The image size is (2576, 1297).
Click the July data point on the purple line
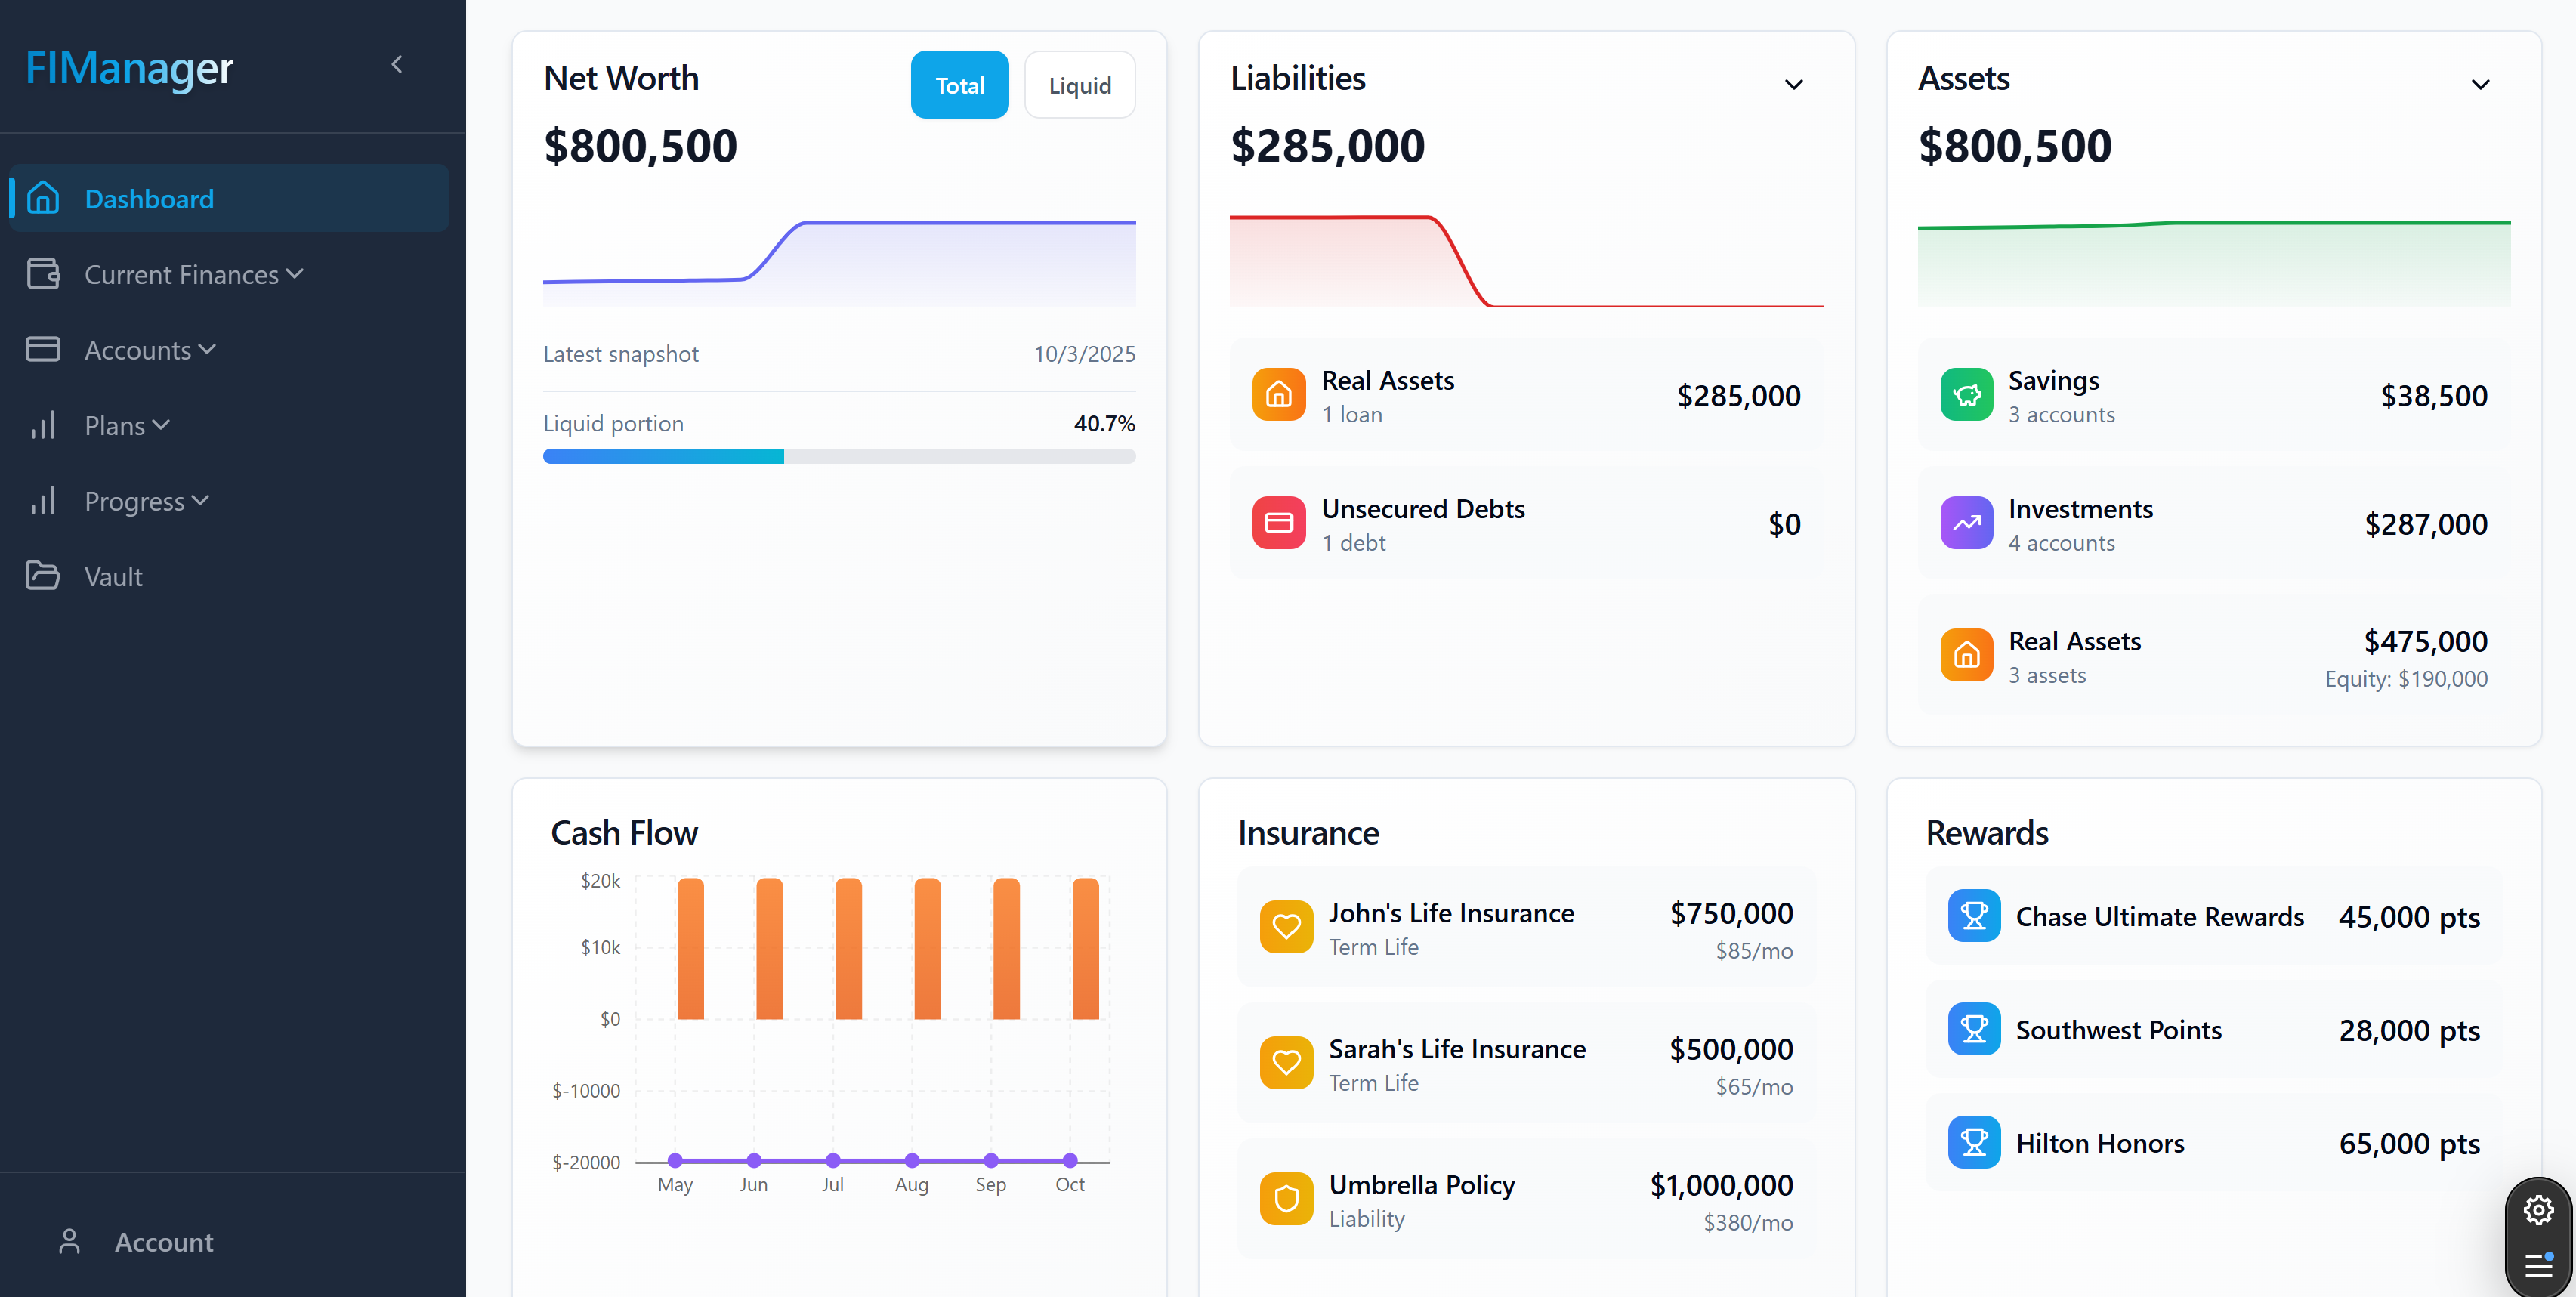(x=833, y=1160)
